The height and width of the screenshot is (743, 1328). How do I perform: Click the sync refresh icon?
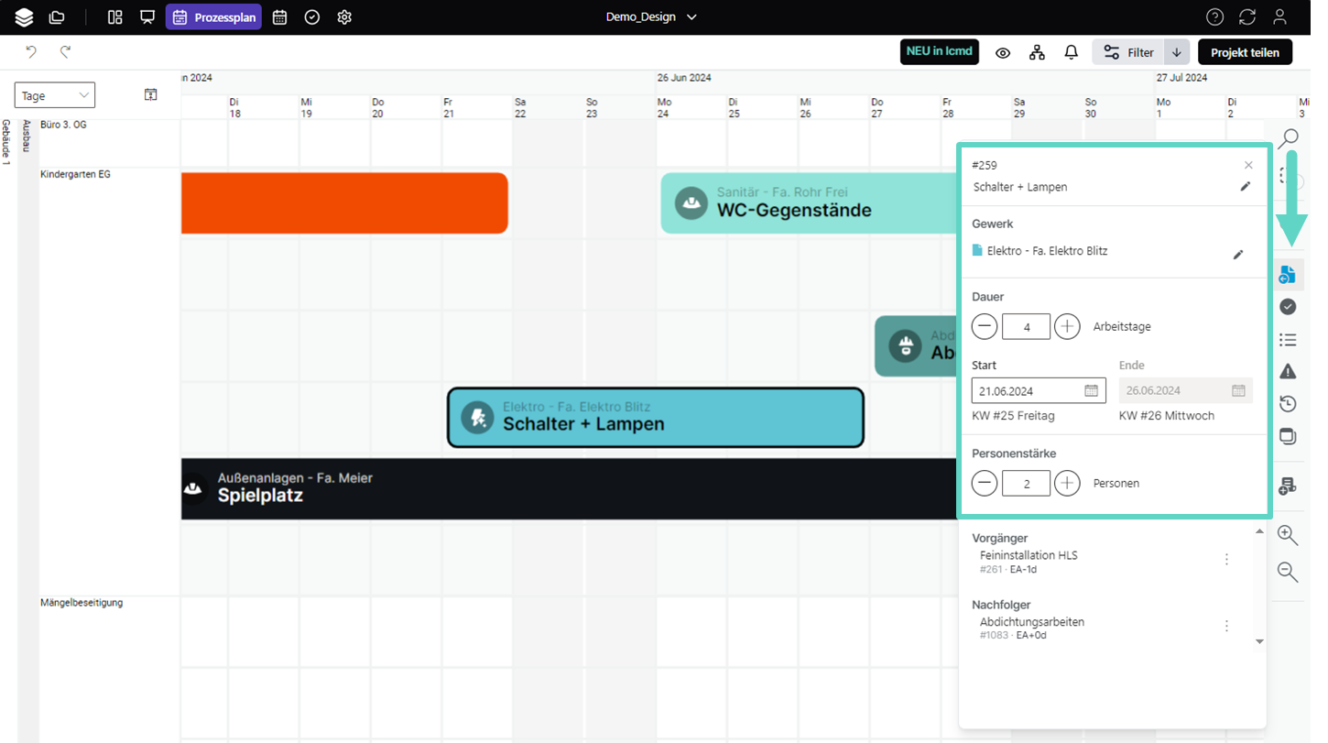1246,17
